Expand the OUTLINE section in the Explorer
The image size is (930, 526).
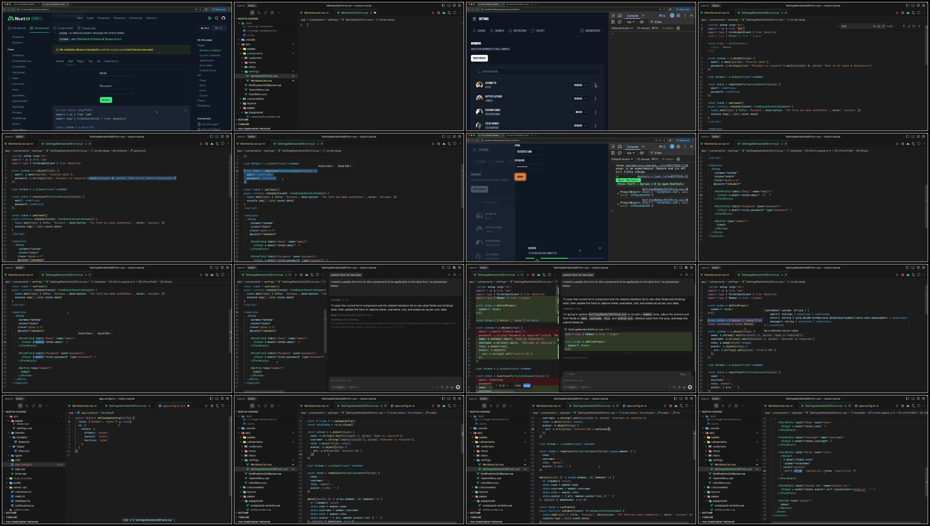click(243, 119)
